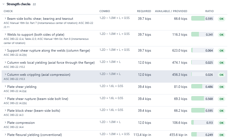Click the CHECK column header
The height and width of the screenshot is (137, 229).
(x=8, y=11)
